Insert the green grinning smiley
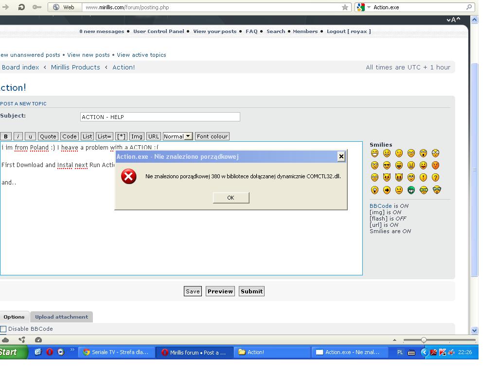Viewport: 498px width, 373px height. coord(411,190)
